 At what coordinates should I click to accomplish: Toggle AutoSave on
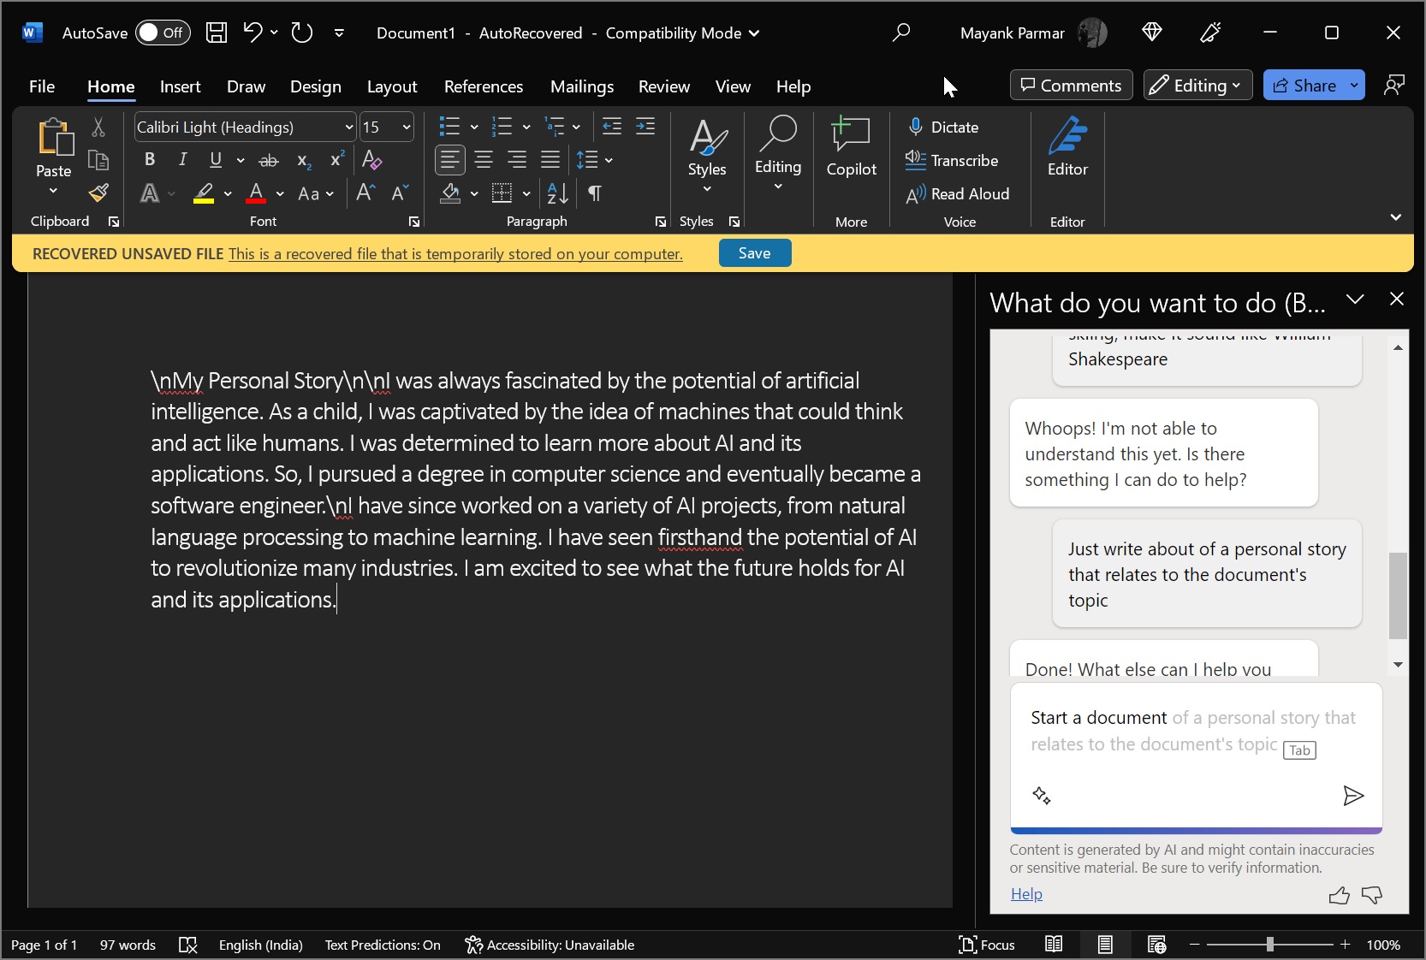(163, 33)
